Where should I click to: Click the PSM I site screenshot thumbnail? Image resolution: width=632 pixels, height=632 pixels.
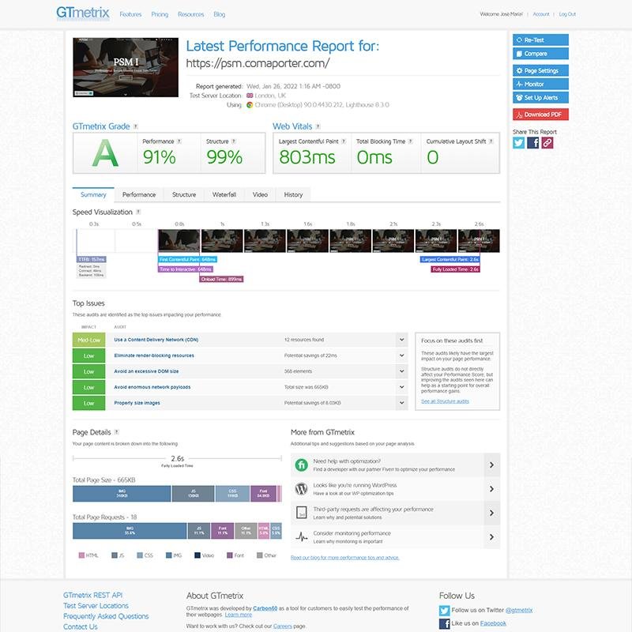tap(126, 67)
